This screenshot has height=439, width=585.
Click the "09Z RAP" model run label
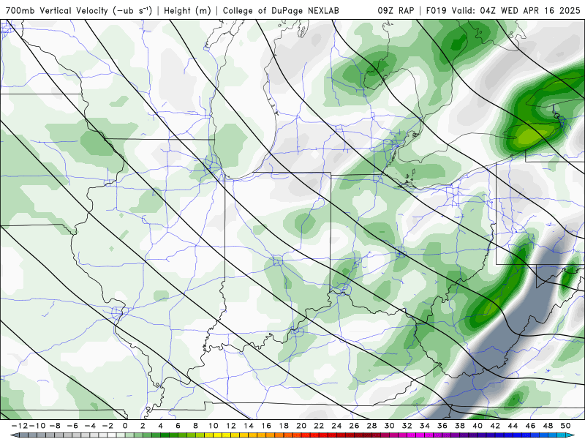point(396,10)
